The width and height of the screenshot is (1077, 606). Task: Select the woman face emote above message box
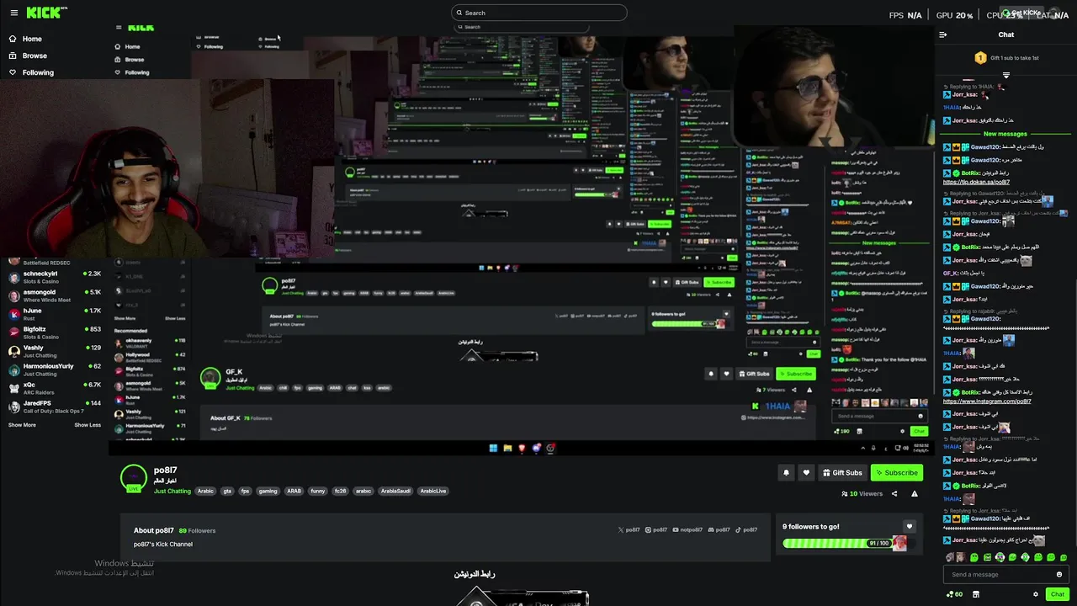[962, 557]
